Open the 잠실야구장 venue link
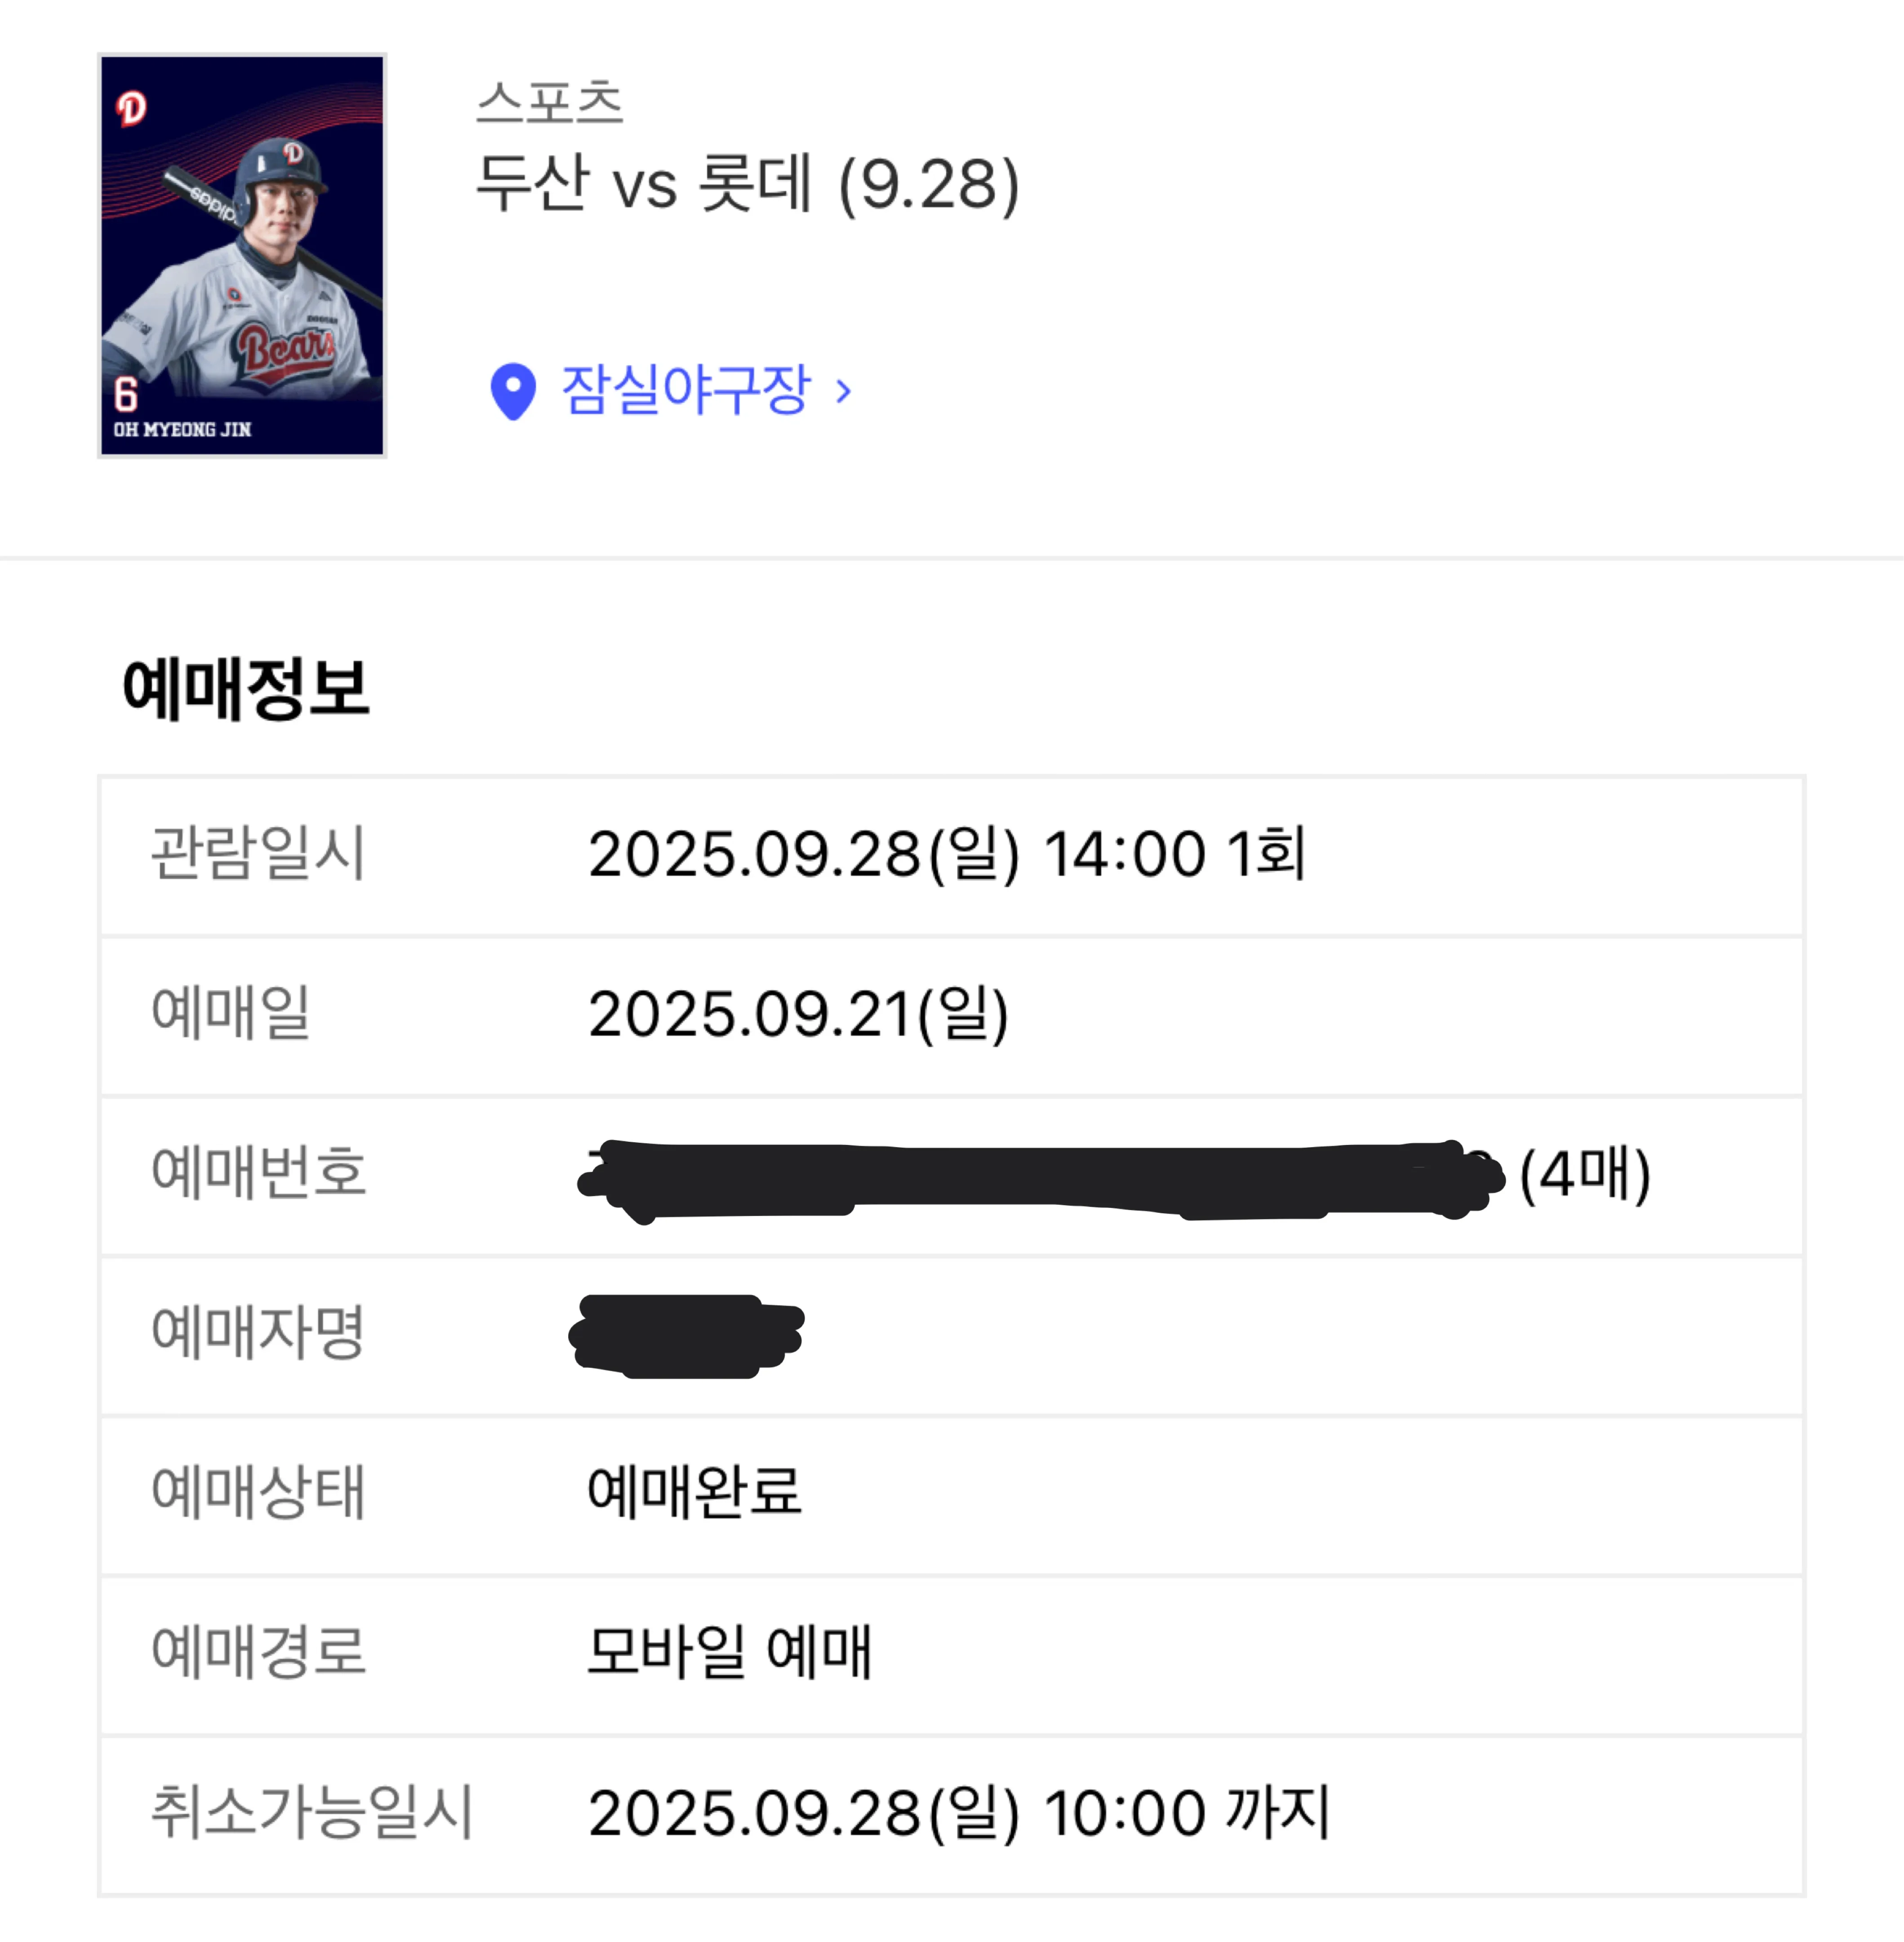This screenshot has width=1904, height=1942. pyautogui.click(x=685, y=389)
